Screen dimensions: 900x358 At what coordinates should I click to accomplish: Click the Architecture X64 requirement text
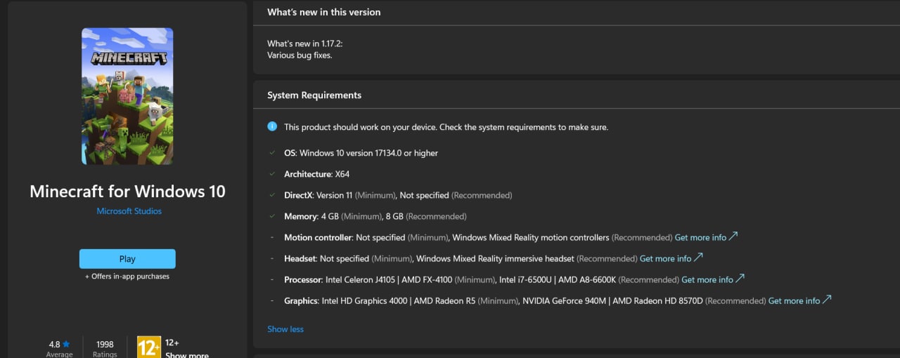(316, 174)
